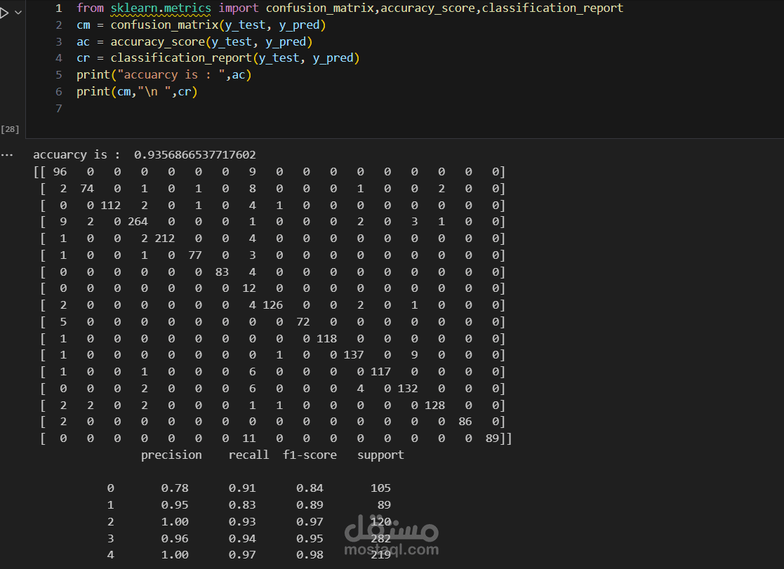Click confusion matrix diagonal value 137

[354, 355]
